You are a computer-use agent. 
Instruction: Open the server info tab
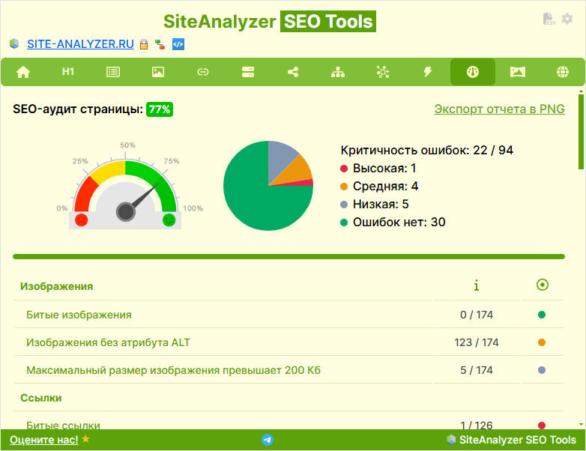(248, 72)
